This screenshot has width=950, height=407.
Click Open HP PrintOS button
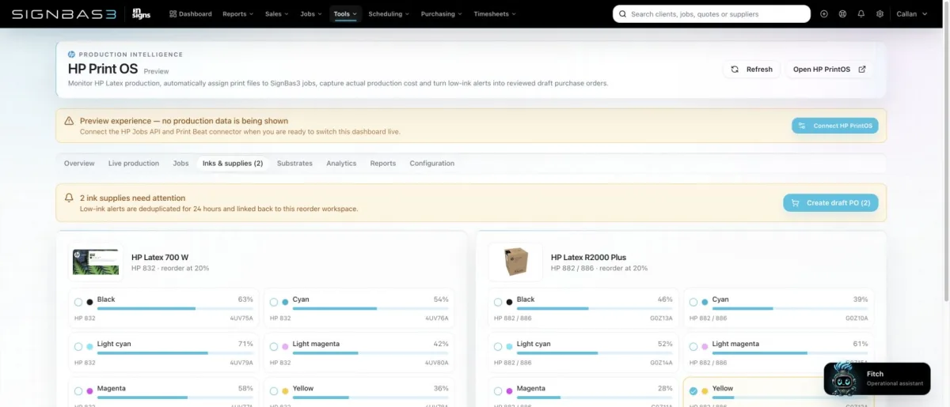(x=830, y=70)
